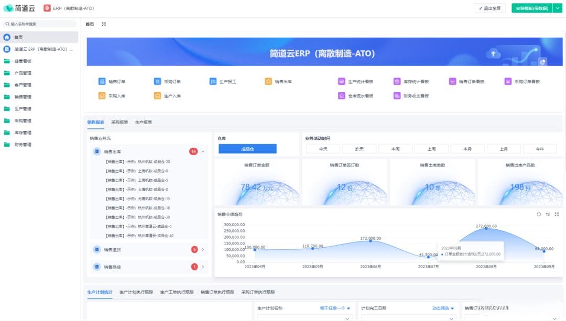Click the fullscreen icon next to 首页 tab
This screenshot has width=566, height=321.
pyautogui.click(x=104, y=24)
